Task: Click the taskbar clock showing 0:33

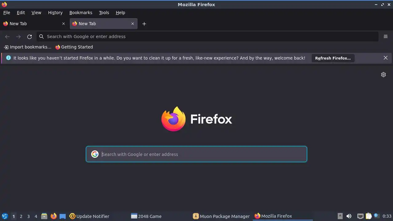Action: pos(387,216)
